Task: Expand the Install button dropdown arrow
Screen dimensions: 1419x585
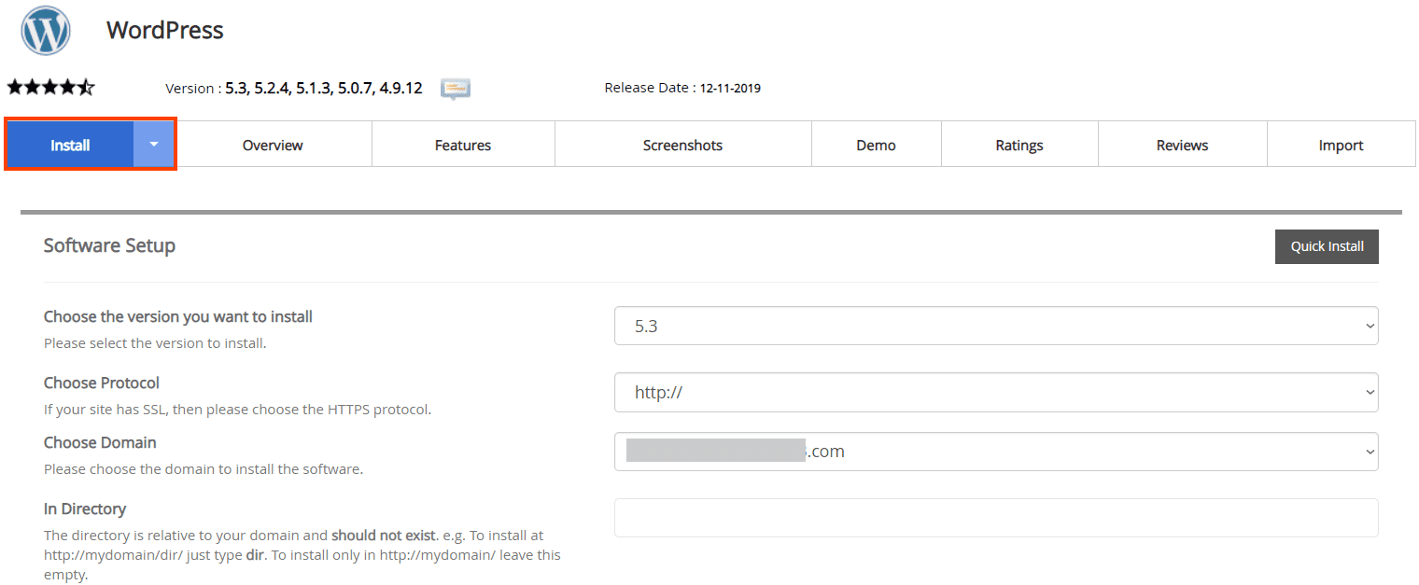Action: (x=154, y=145)
